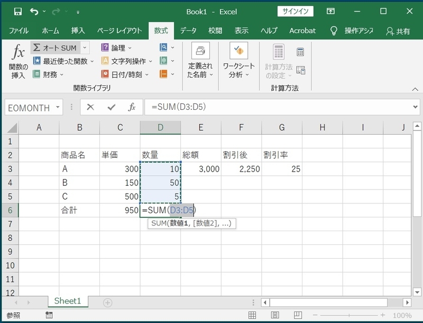Click the サインイン button
This screenshot has width=423, height=323.
296,10
